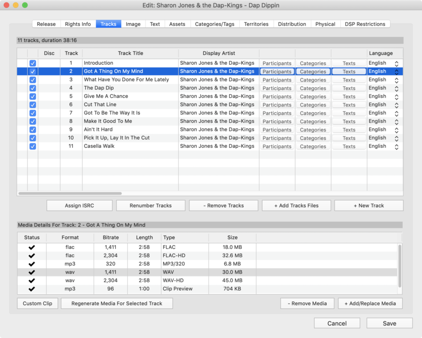This screenshot has height=338, width=422.
Task: Regenerate Media For Selected Track
Action: [117, 303]
